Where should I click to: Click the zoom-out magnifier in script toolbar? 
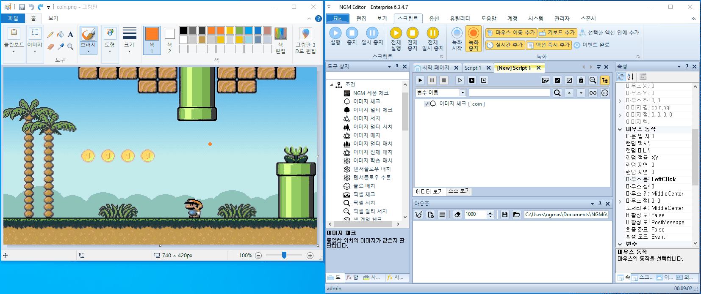[x=593, y=80]
